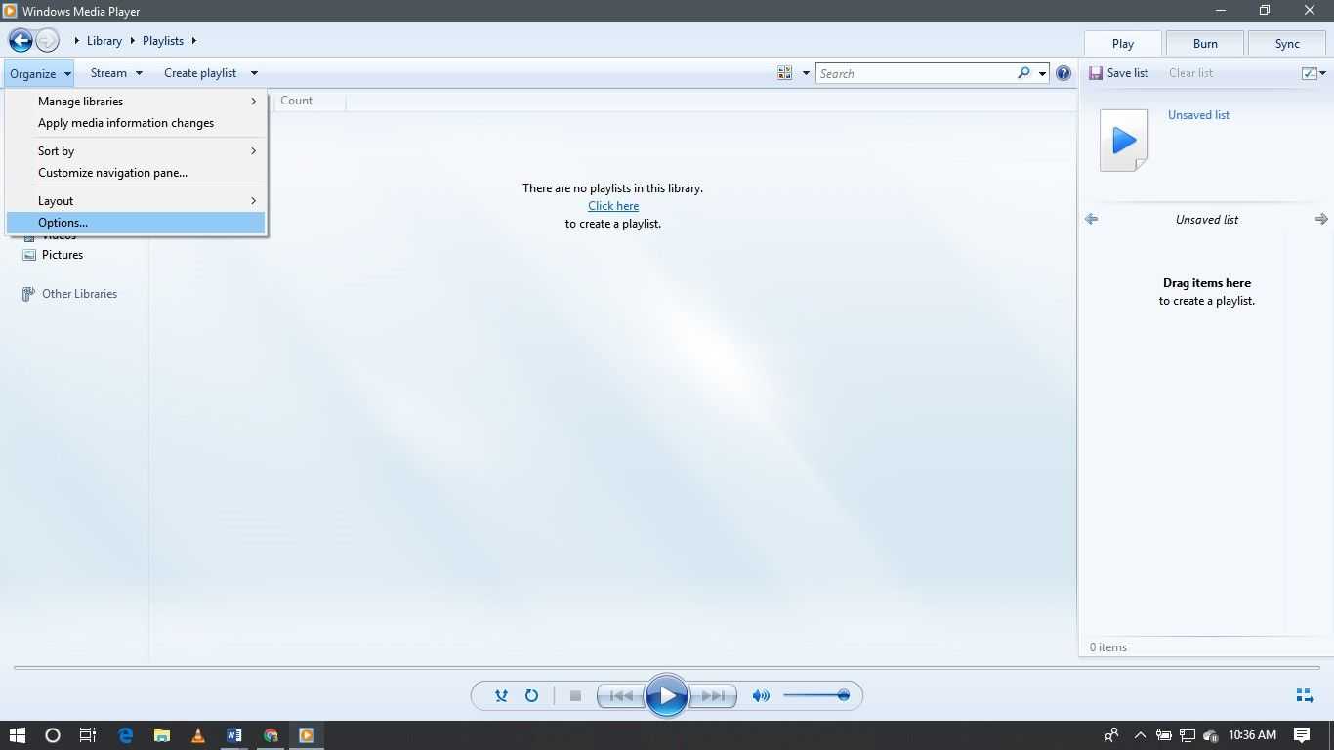Open the People icon in system tray
Image resolution: width=1334 pixels, height=750 pixels.
[x=1111, y=735]
